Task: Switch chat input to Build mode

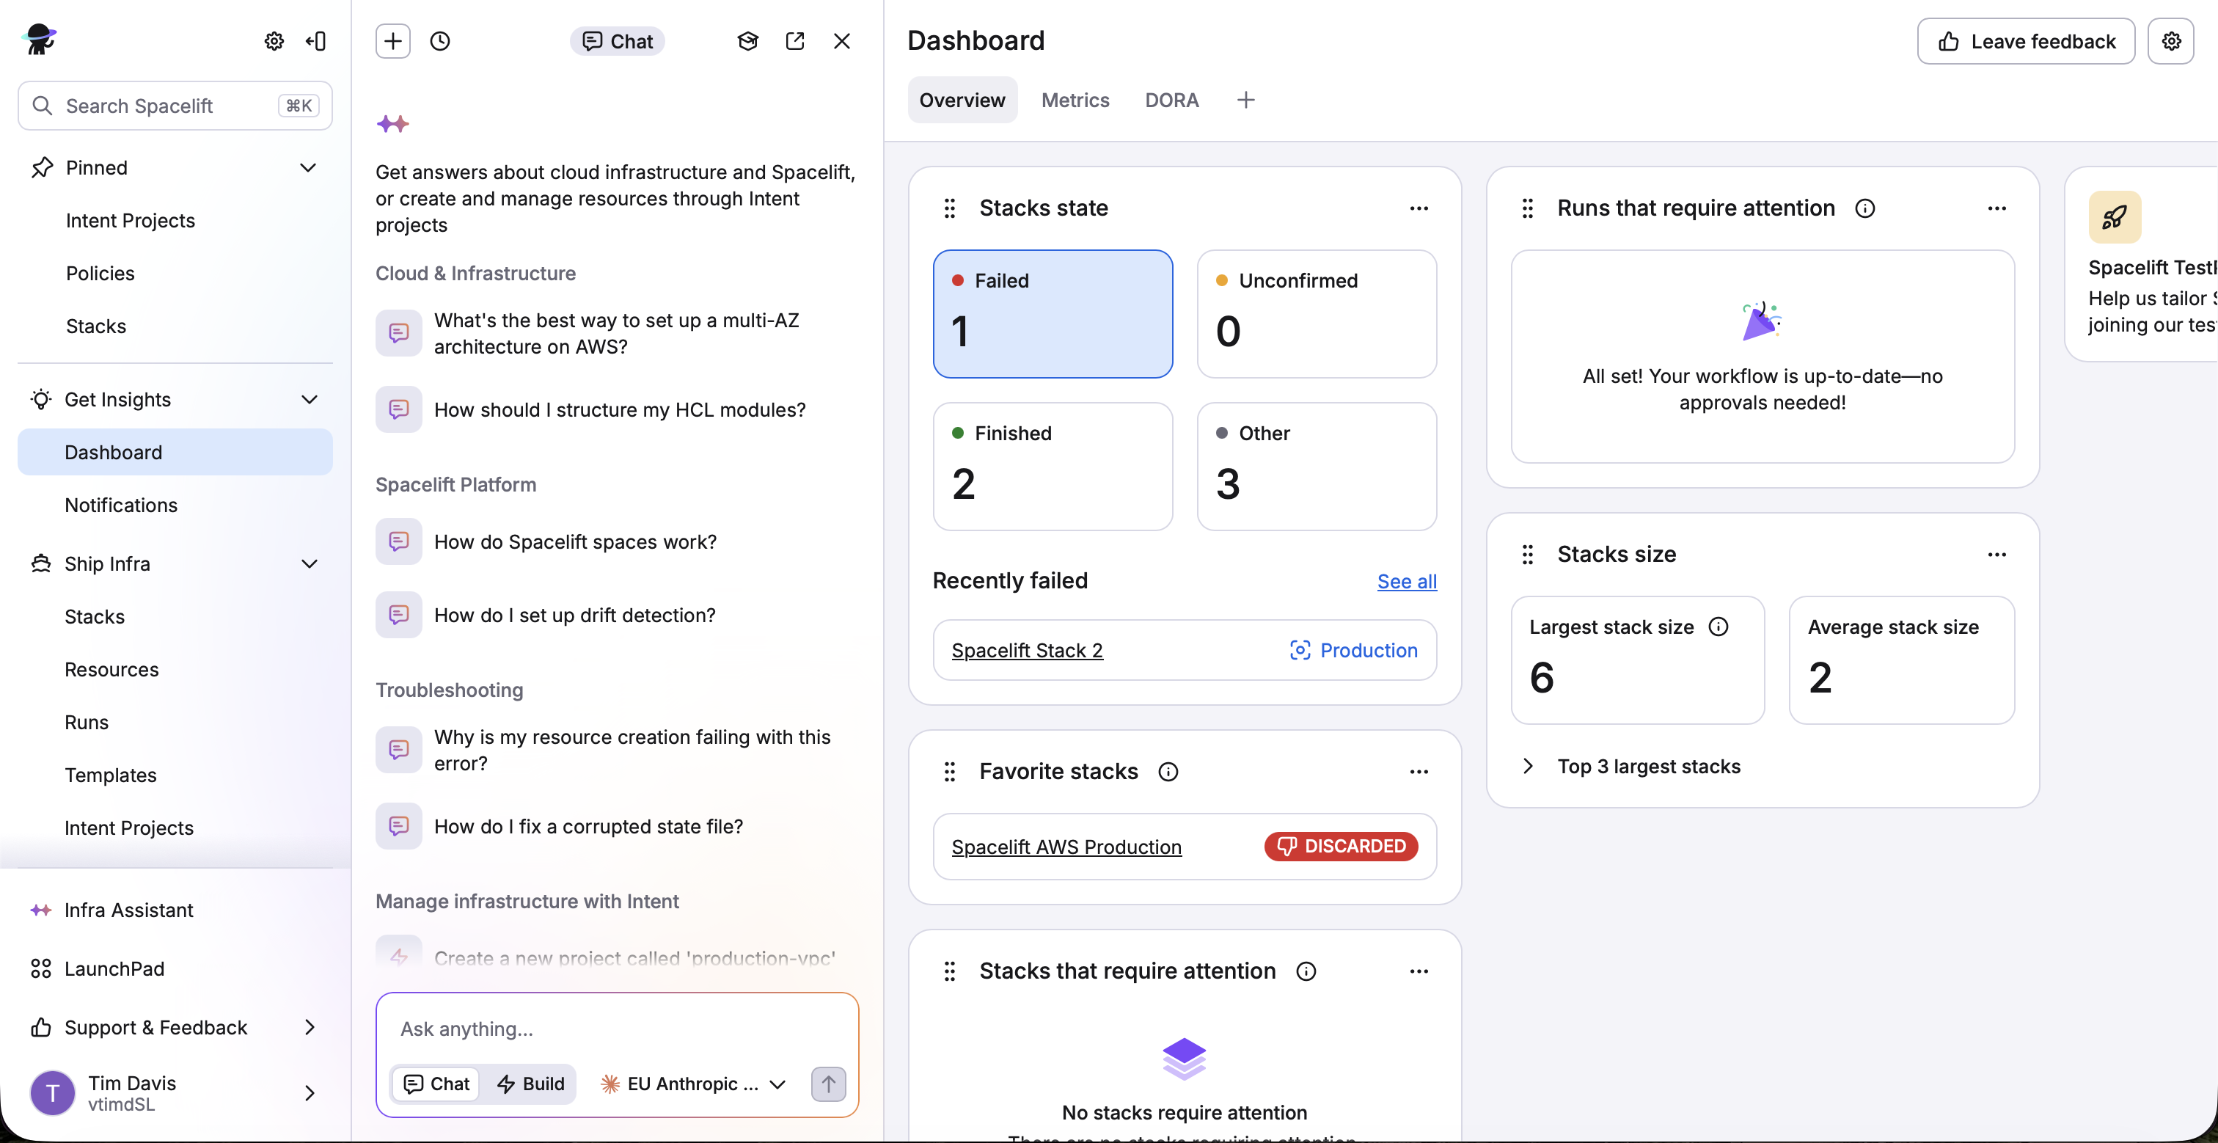Action: coord(531,1084)
